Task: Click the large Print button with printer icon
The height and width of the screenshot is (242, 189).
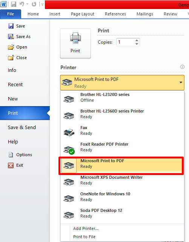Action: click(75, 43)
